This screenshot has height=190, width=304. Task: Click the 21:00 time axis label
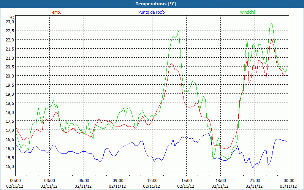(255, 181)
